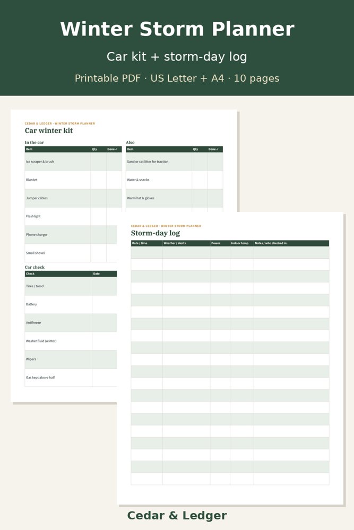Click the 'Cedar & Ledger' brand name at bottom

click(x=177, y=516)
